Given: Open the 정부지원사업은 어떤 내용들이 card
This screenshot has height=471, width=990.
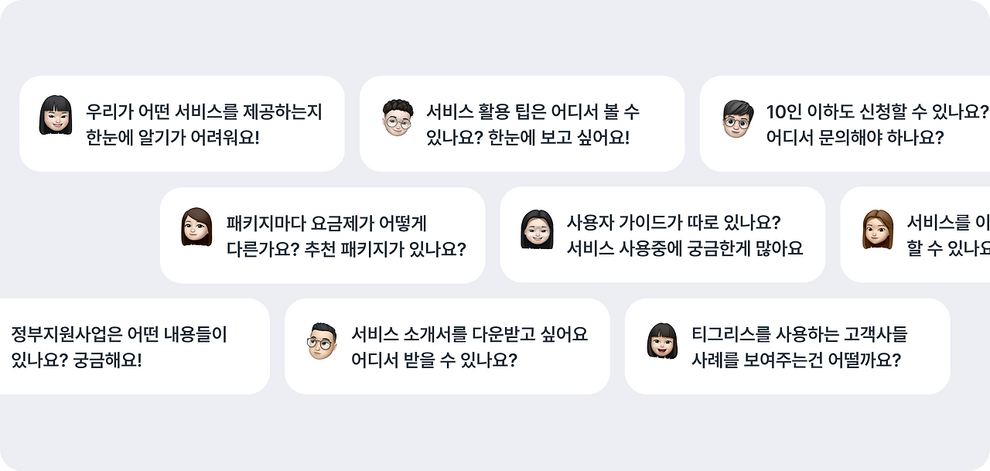Looking at the screenshot, I should coord(135,346).
